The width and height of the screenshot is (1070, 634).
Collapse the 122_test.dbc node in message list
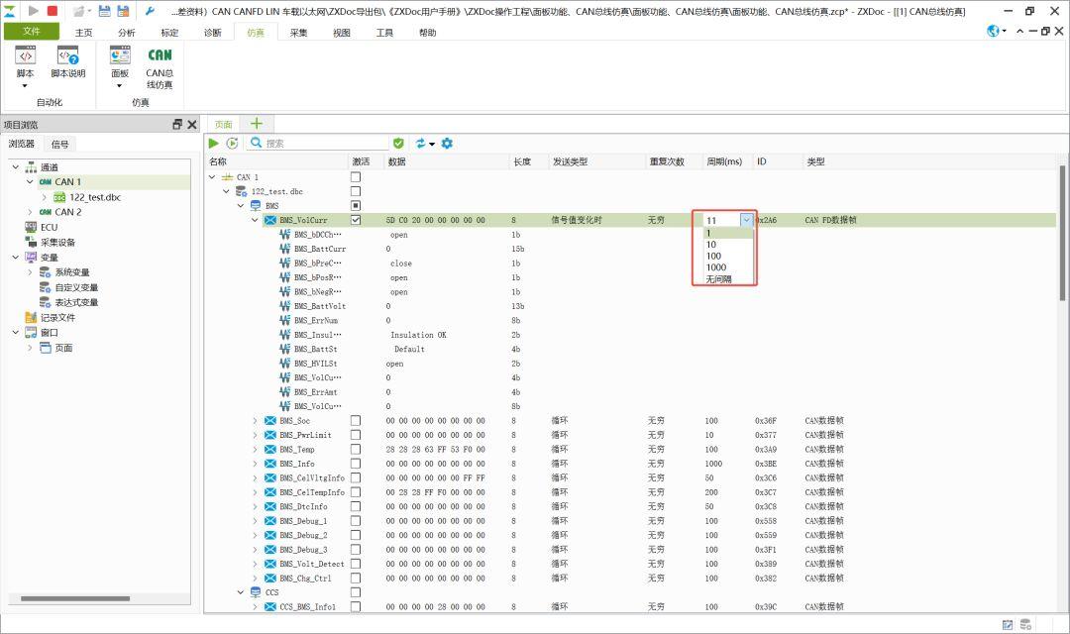pyautogui.click(x=227, y=191)
